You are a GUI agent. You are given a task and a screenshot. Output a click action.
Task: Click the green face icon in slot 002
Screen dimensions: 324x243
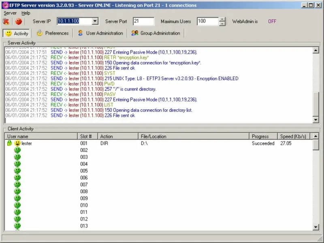17,150
